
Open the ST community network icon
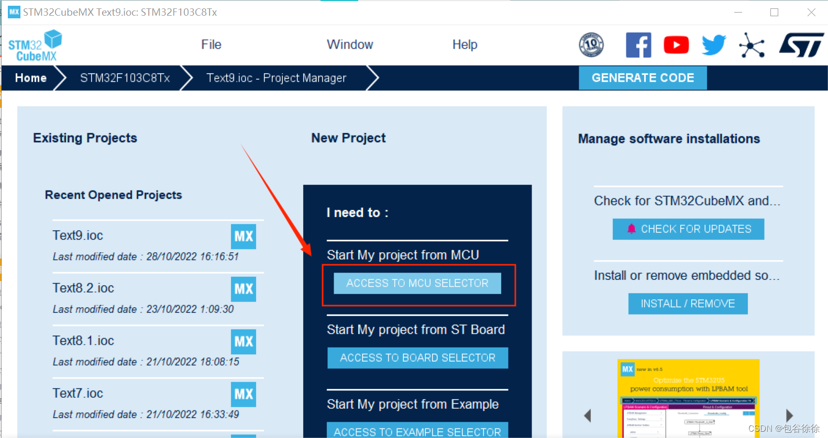point(752,45)
